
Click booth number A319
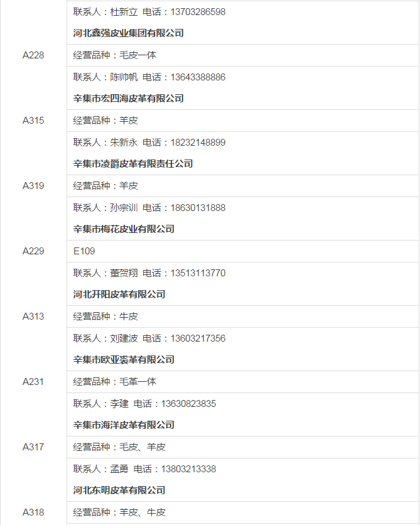point(33,186)
